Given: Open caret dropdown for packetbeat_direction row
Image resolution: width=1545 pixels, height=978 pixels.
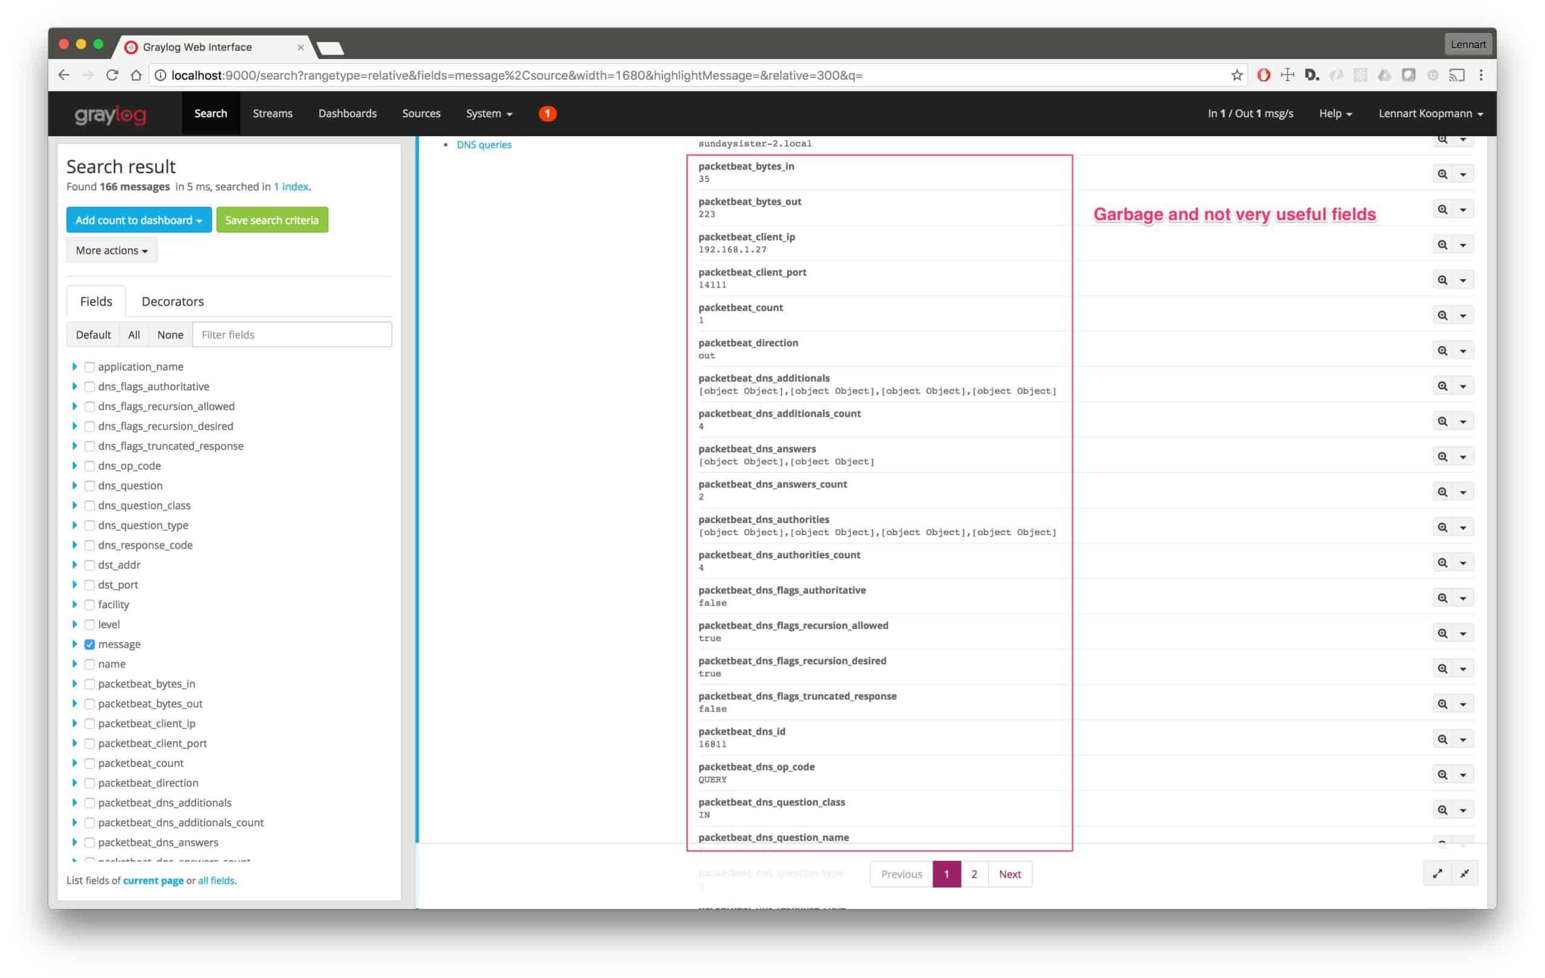Looking at the screenshot, I should (x=1463, y=351).
